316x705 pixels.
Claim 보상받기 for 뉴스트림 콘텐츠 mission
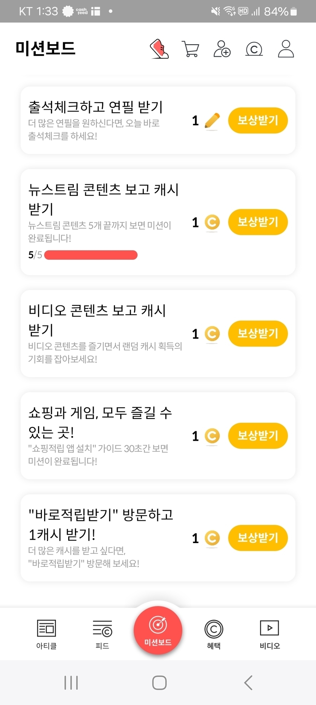(258, 222)
